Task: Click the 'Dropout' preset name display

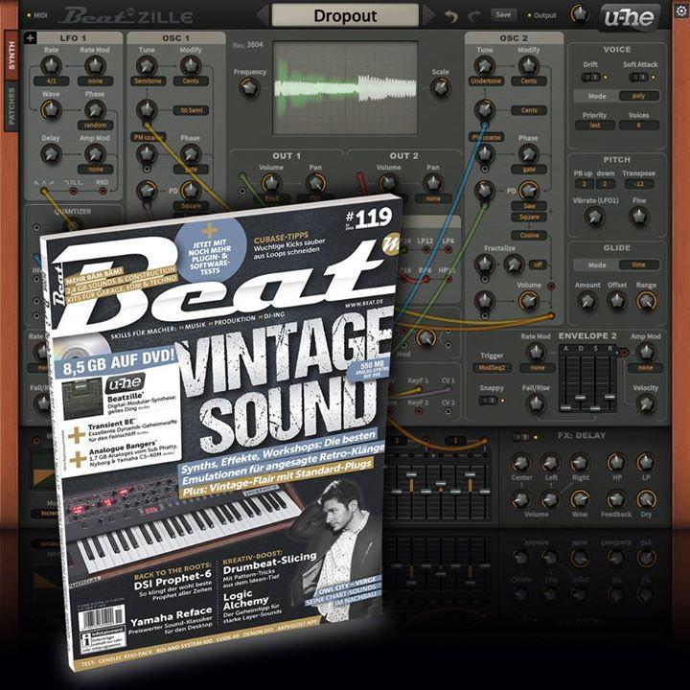Action: [345, 16]
